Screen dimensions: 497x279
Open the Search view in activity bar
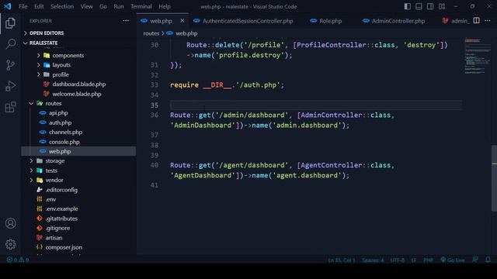[10, 43]
